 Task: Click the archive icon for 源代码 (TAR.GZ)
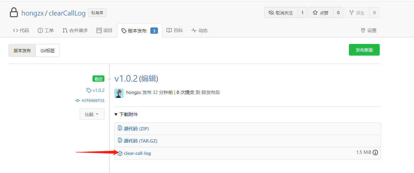[120, 141]
